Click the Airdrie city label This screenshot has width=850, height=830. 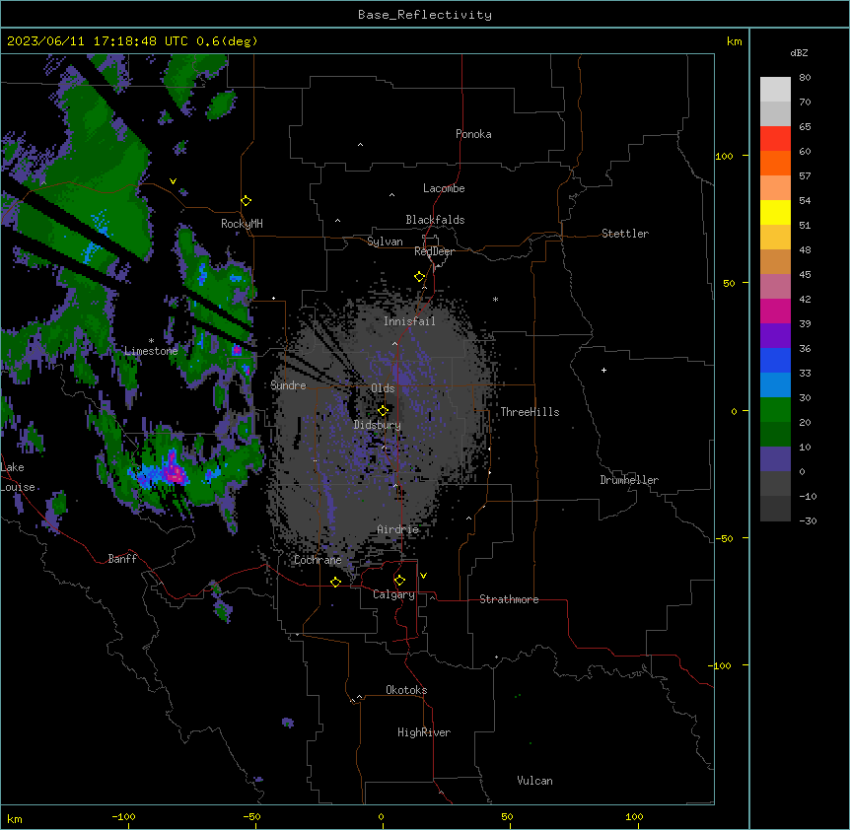(x=398, y=529)
